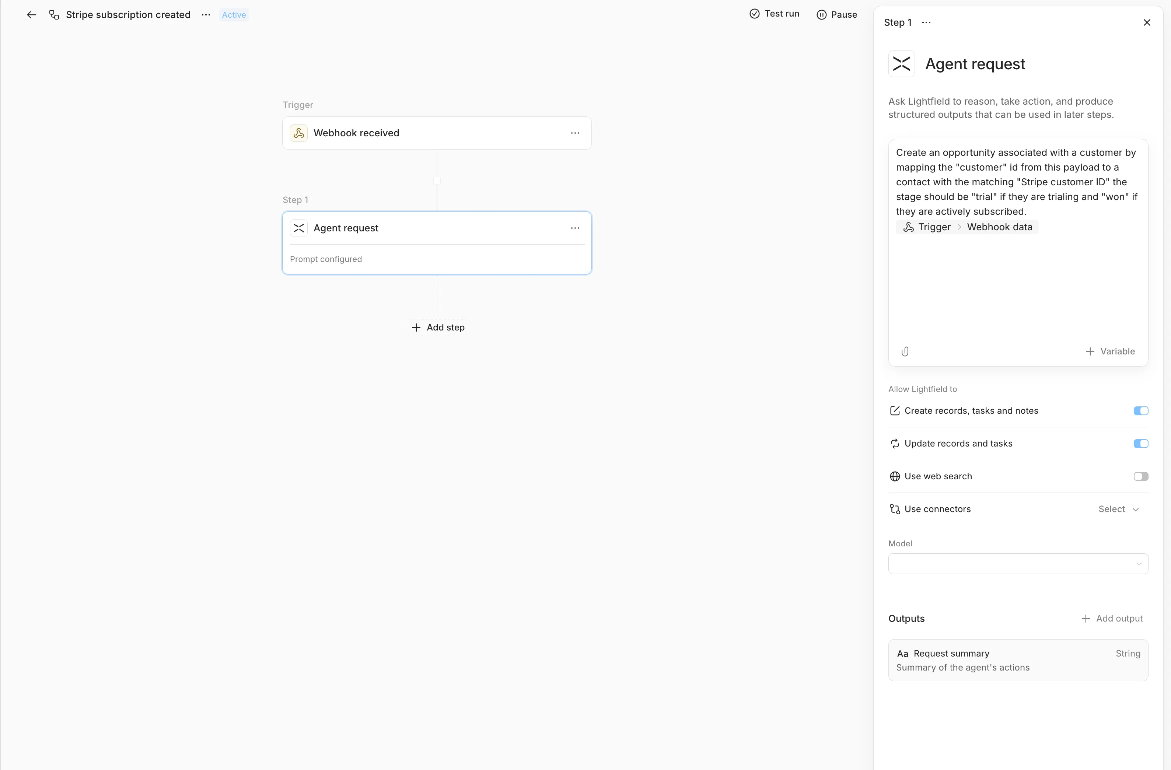Enable the Use web search toggle
This screenshot has height=770, width=1171.
tap(1140, 476)
